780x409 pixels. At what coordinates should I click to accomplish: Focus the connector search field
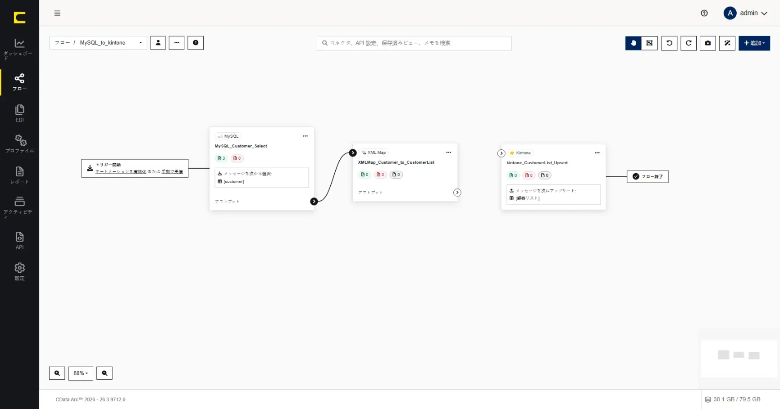[414, 43]
